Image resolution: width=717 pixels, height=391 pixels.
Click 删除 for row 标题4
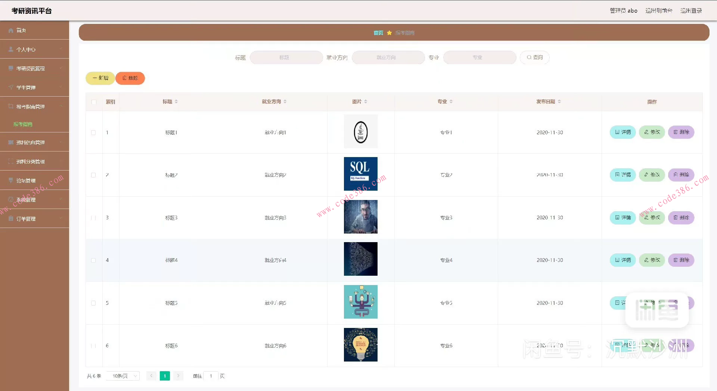[x=681, y=260]
